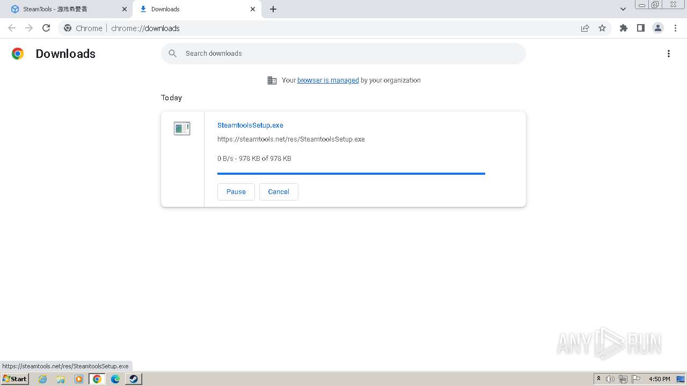Open the Downloads page more actions menu
This screenshot has height=386, width=687.
(x=669, y=54)
